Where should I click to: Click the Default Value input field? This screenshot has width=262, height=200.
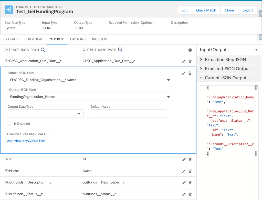[x=128, y=114]
